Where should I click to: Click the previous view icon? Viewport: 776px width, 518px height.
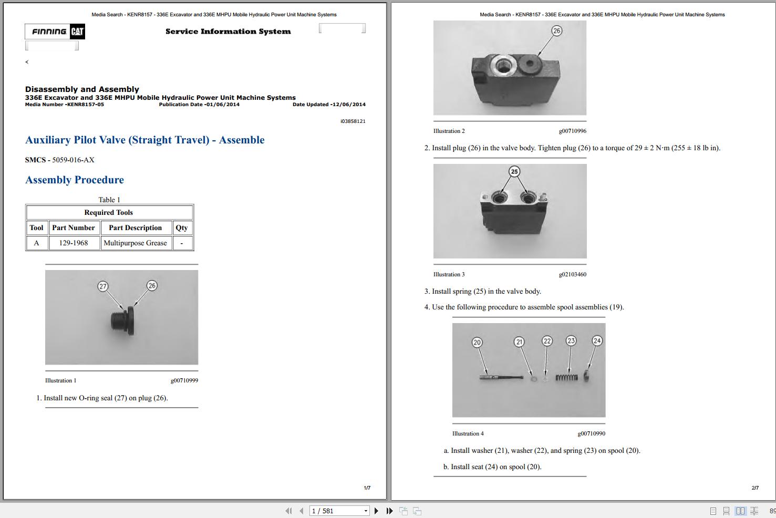(x=403, y=511)
